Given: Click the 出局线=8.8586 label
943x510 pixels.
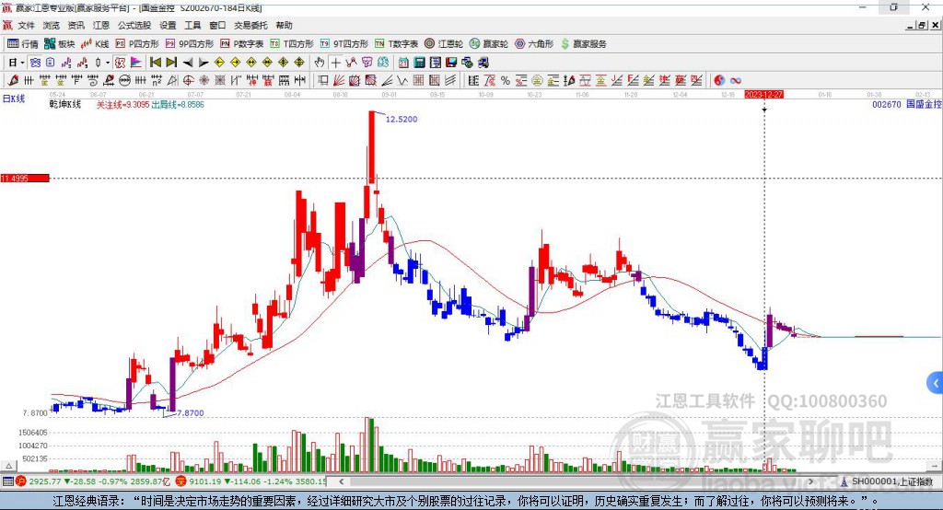Looking at the screenshot, I should point(178,105).
